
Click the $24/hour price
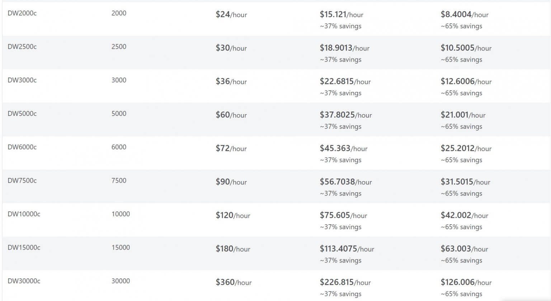(231, 14)
